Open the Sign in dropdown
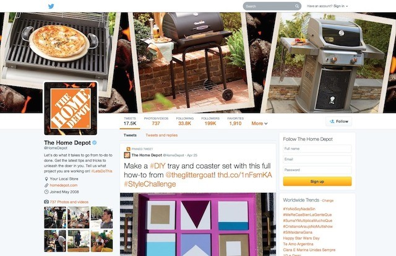Image resolution: width=396 pixels, height=256 pixels. coord(340,6)
